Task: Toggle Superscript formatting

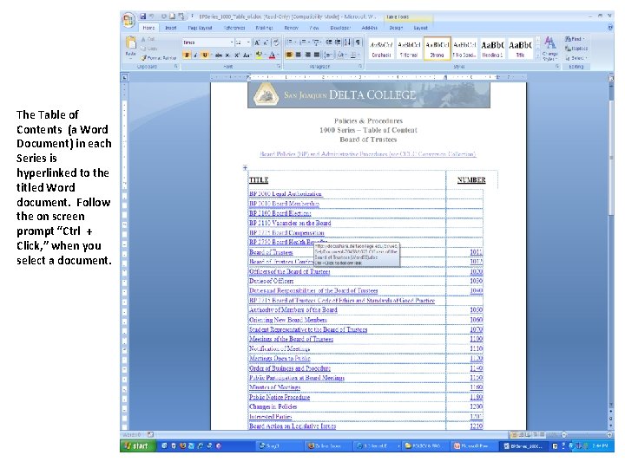Action: [237, 55]
